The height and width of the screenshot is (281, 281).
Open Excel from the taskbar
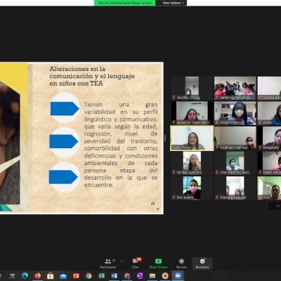(x=101, y=275)
